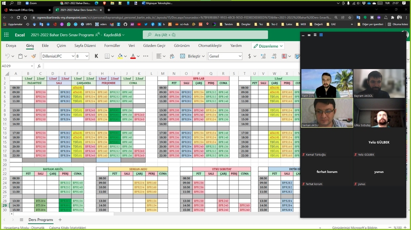
Task: Expand the Genel number format dropdown
Action: [239, 56]
